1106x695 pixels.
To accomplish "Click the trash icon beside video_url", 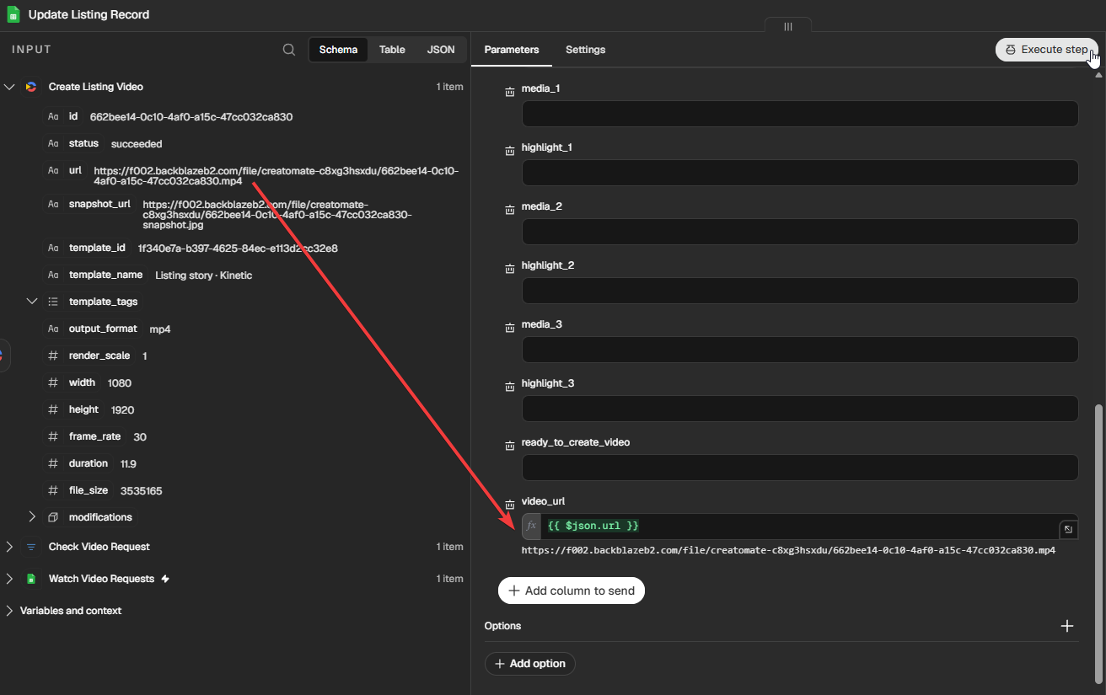I will coord(509,505).
